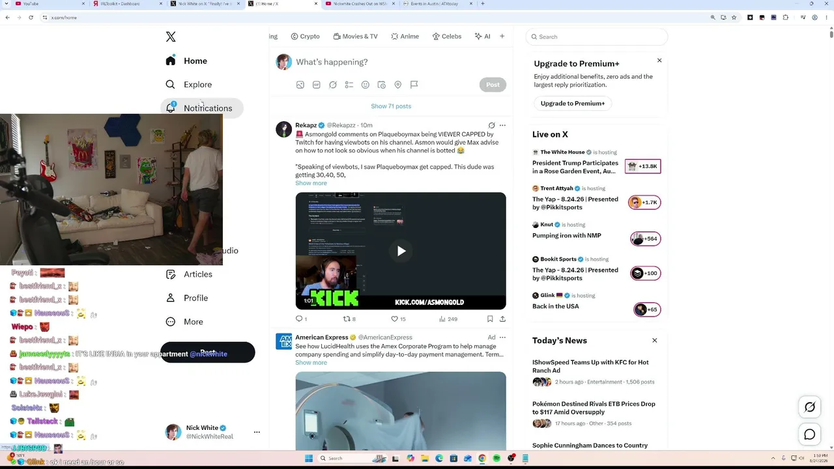This screenshot has height=469, width=834.
Task: Add a poll to the post
Action: pos(349,85)
